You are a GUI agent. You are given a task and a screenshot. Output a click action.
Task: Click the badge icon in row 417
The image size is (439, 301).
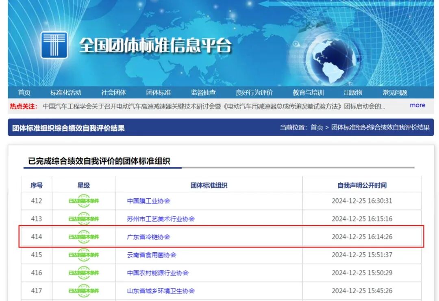[x=85, y=291]
